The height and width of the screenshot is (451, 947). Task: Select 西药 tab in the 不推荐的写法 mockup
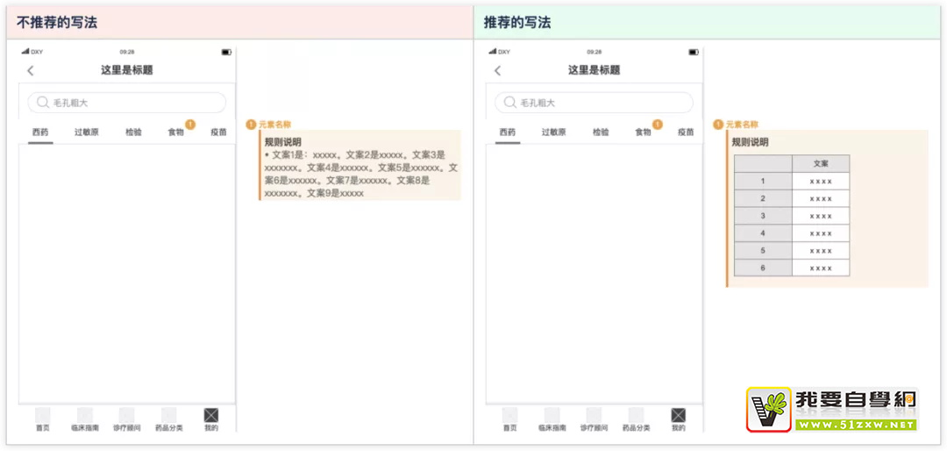pyautogui.click(x=40, y=132)
